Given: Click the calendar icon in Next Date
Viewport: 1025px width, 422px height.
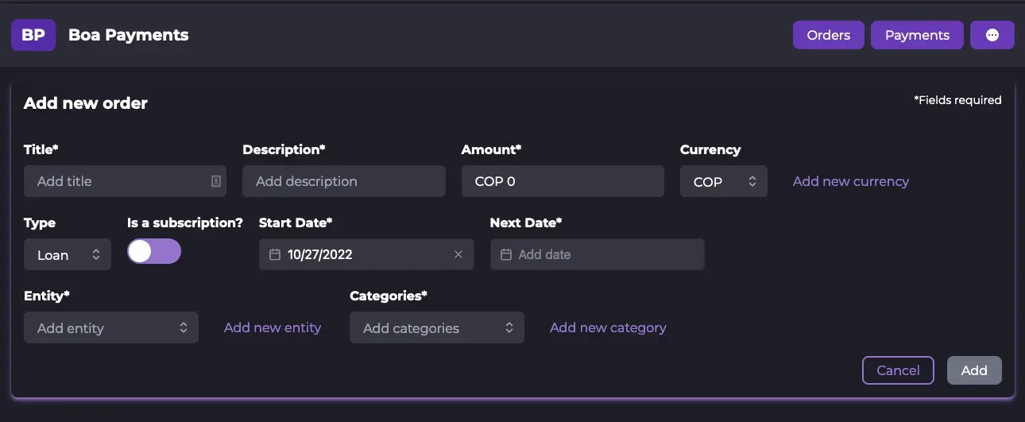Looking at the screenshot, I should [506, 254].
